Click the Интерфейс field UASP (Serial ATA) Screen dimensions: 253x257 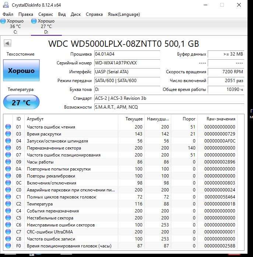(x=127, y=72)
